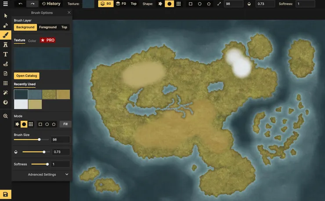The image size is (325, 201).
Task: Select round brush shape in top toolbar
Action: click(170, 4)
